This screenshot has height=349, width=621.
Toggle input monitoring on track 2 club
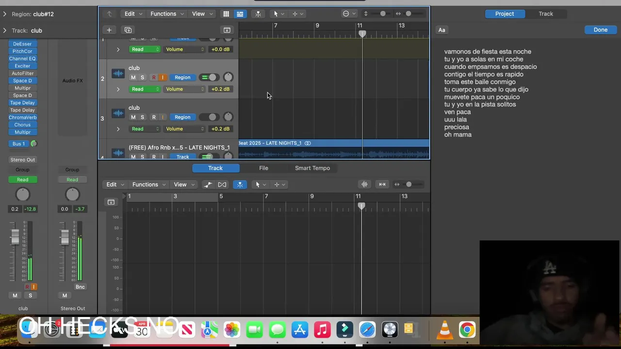point(163,78)
